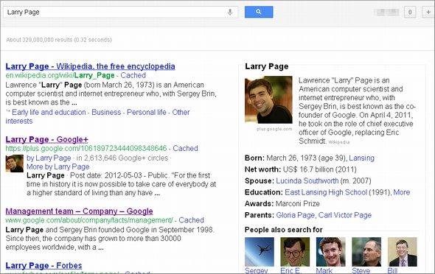Open the Lucinda Southworth spouse link
The width and height of the screenshot is (435, 274).
point(307,181)
